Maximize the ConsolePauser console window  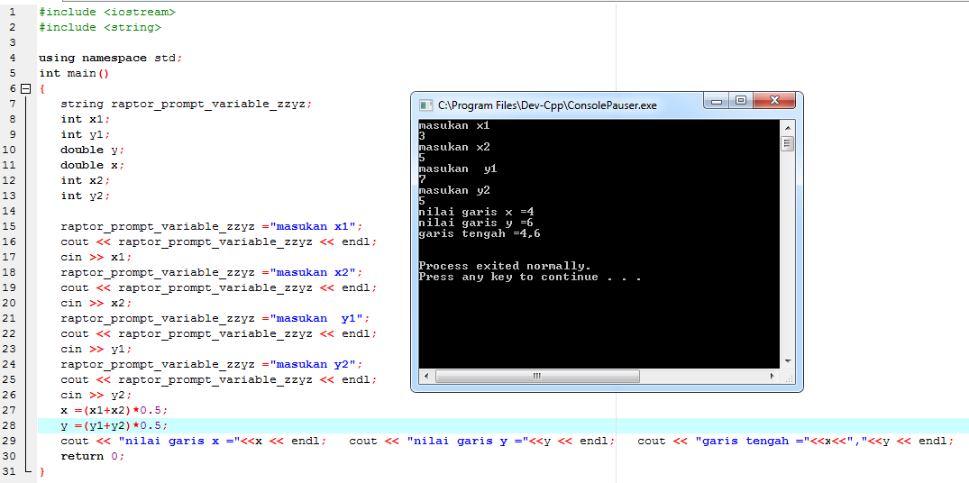pyautogui.click(x=740, y=101)
